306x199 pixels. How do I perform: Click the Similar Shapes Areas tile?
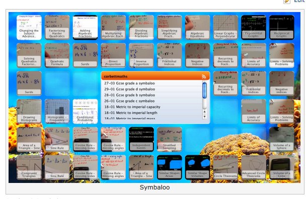coord(170,167)
